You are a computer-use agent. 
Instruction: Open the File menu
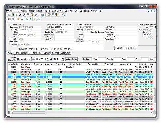(x=12, y=11)
